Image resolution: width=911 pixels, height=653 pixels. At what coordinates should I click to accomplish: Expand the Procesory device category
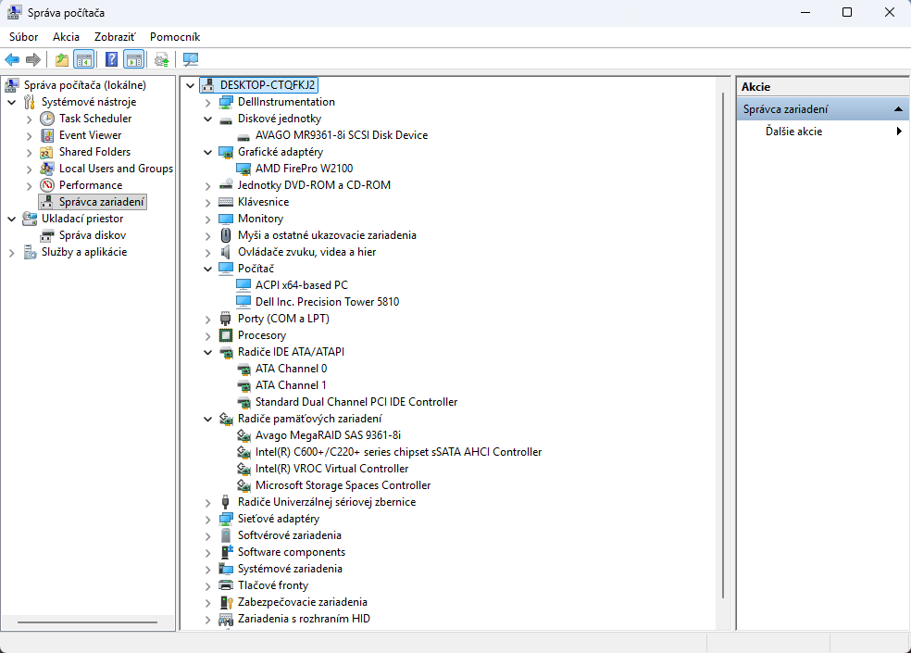coord(206,334)
